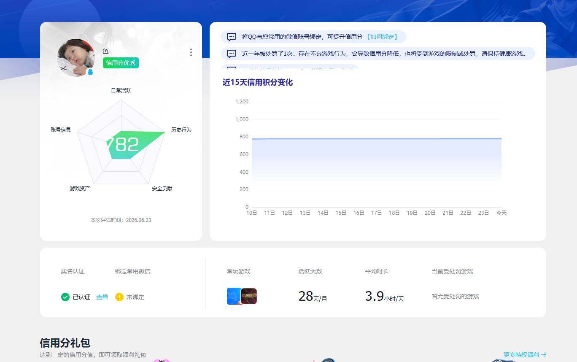Click the 未绑定 status text
The height and width of the screenshot is (362, 577).
click(135, 297)
